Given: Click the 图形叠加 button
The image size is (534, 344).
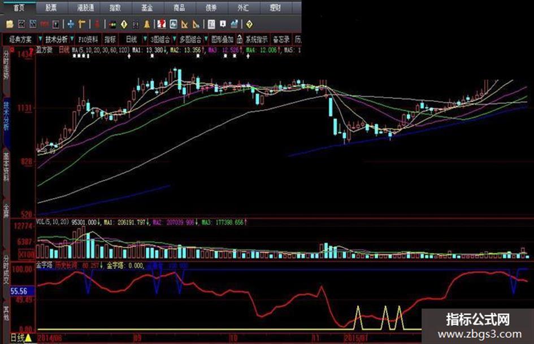Looking at the screenshot, I should 222,39.
